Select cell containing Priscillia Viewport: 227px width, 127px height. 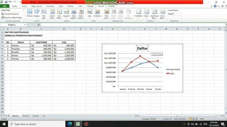pyautogui.click(x=21, y=49)
